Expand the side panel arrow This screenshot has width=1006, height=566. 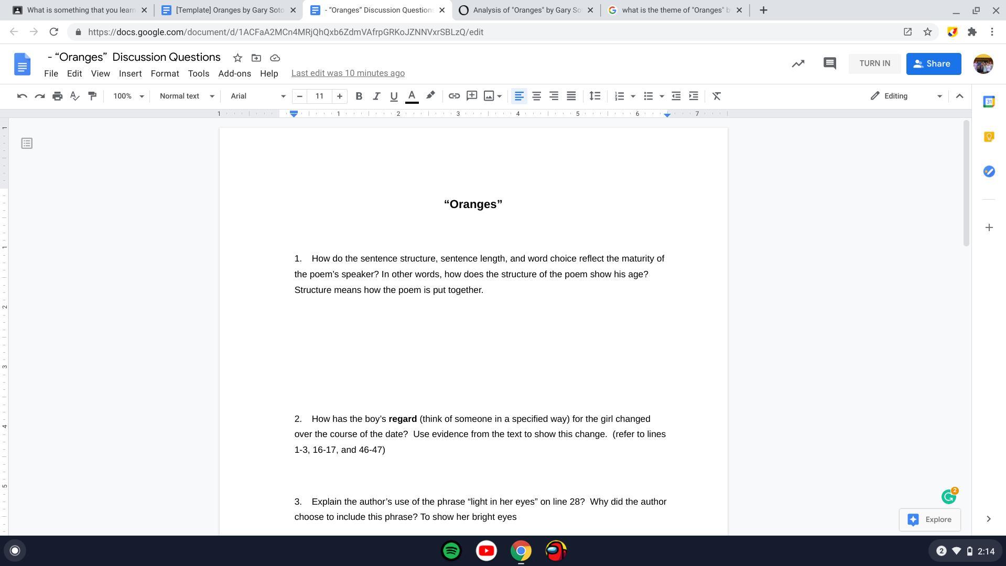(x=988, y=519)
